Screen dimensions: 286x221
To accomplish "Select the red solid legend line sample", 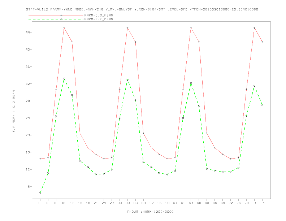I will [56, 15].
